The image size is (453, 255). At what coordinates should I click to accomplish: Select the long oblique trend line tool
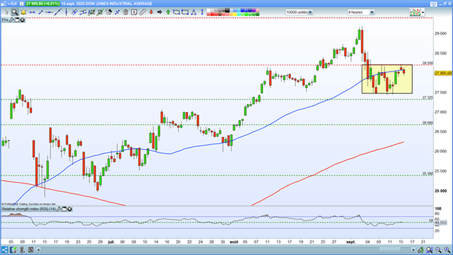click(58, 12)
